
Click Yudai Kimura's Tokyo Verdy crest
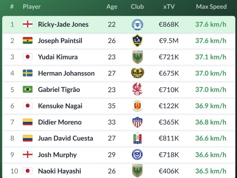(x=137, y=57)
